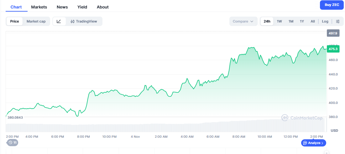Open the Markets tab
Image resolution: width=345 pixels, height=154 pixels.
39,7
